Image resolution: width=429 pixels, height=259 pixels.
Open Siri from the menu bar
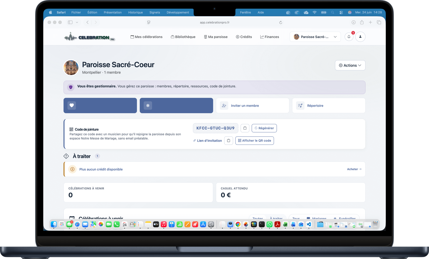click(350, 13)
